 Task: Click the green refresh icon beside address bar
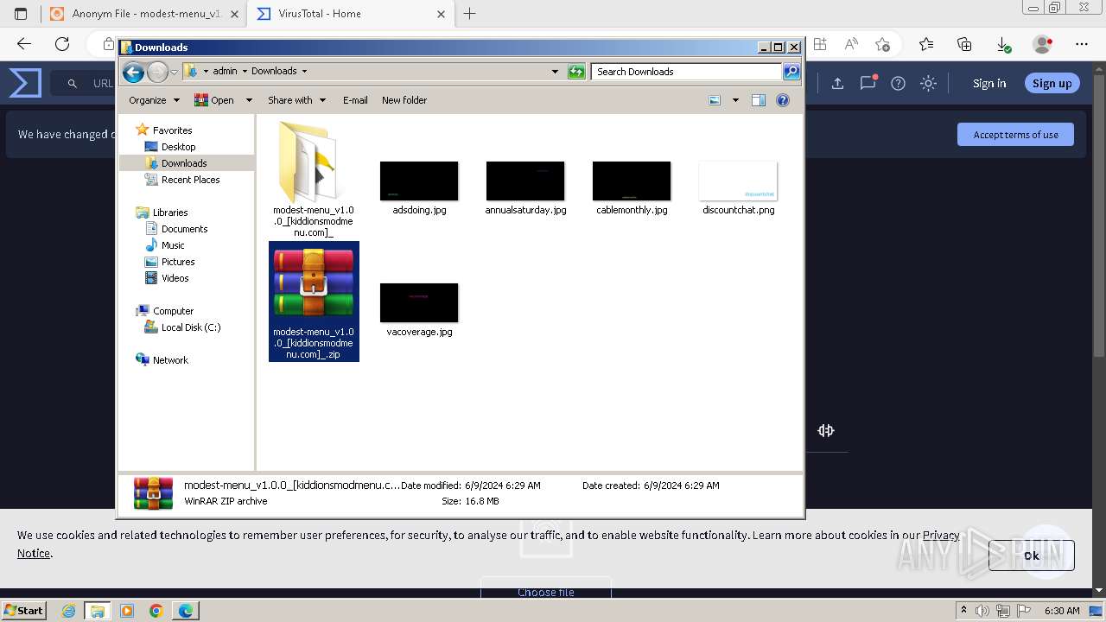[576, 72]
